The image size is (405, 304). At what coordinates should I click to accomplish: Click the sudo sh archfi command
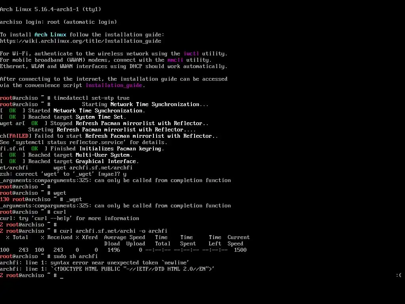[x=76, y=256]
